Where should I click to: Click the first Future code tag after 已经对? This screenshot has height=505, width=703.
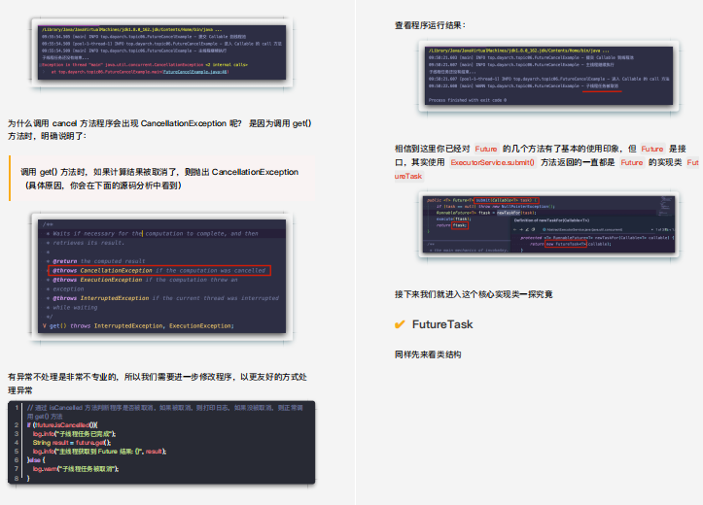point(486,150)
